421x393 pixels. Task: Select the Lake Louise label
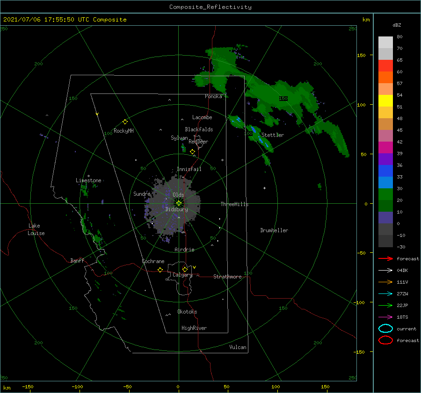point(36,229)
